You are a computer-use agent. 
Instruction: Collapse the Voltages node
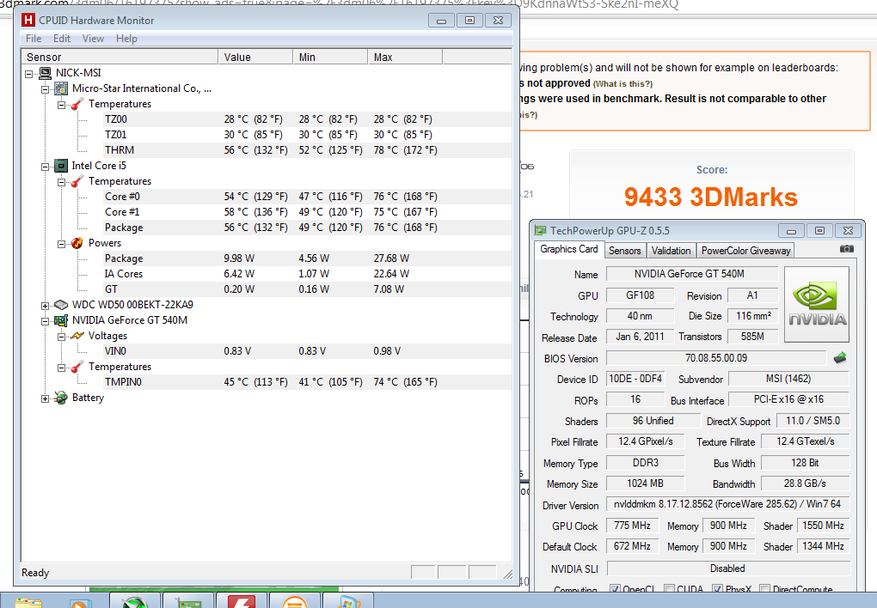click(x=62, y=337)
